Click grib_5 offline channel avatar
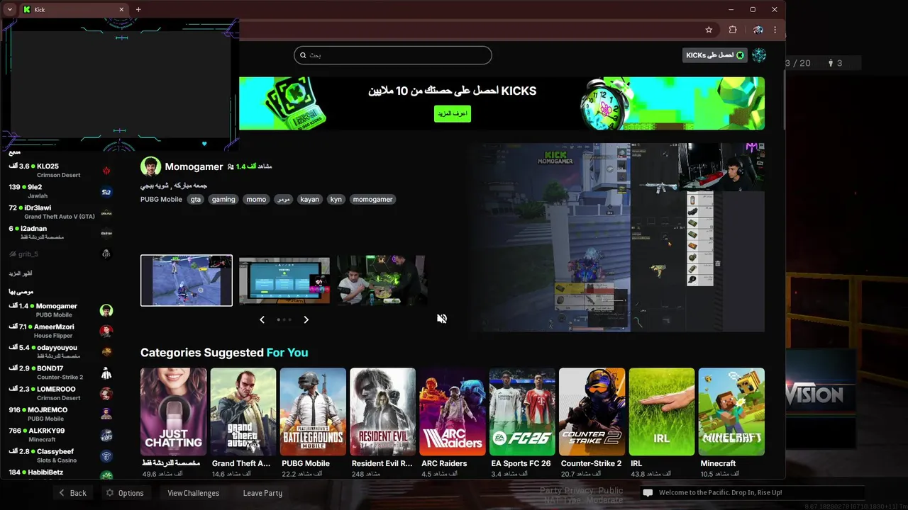 106,254
